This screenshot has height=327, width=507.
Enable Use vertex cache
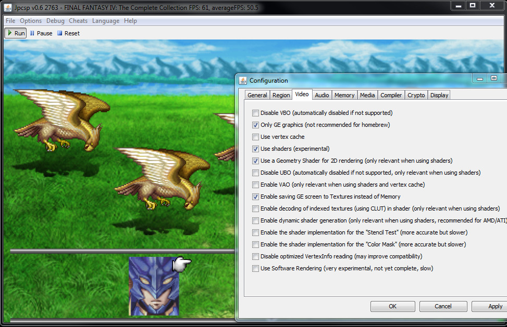click(255, 137)
